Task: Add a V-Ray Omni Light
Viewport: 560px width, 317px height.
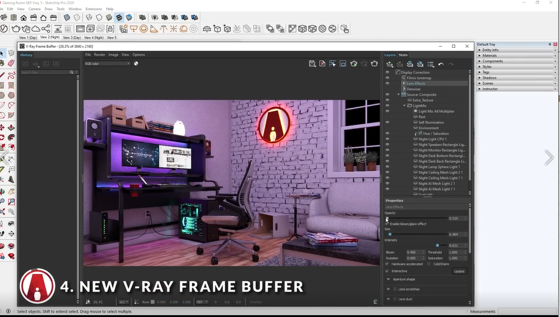Action: [x=174, y=28]
